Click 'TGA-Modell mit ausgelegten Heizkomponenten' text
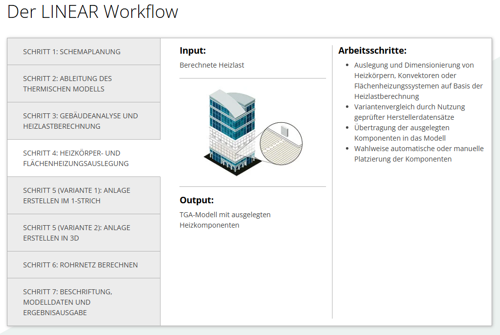Image resolution: width=500 pixels, height=335 pixels. coord(225,220)
